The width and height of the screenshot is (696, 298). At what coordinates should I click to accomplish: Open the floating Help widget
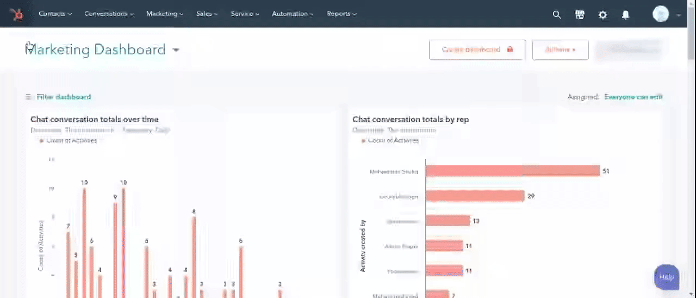pos(666,277)
